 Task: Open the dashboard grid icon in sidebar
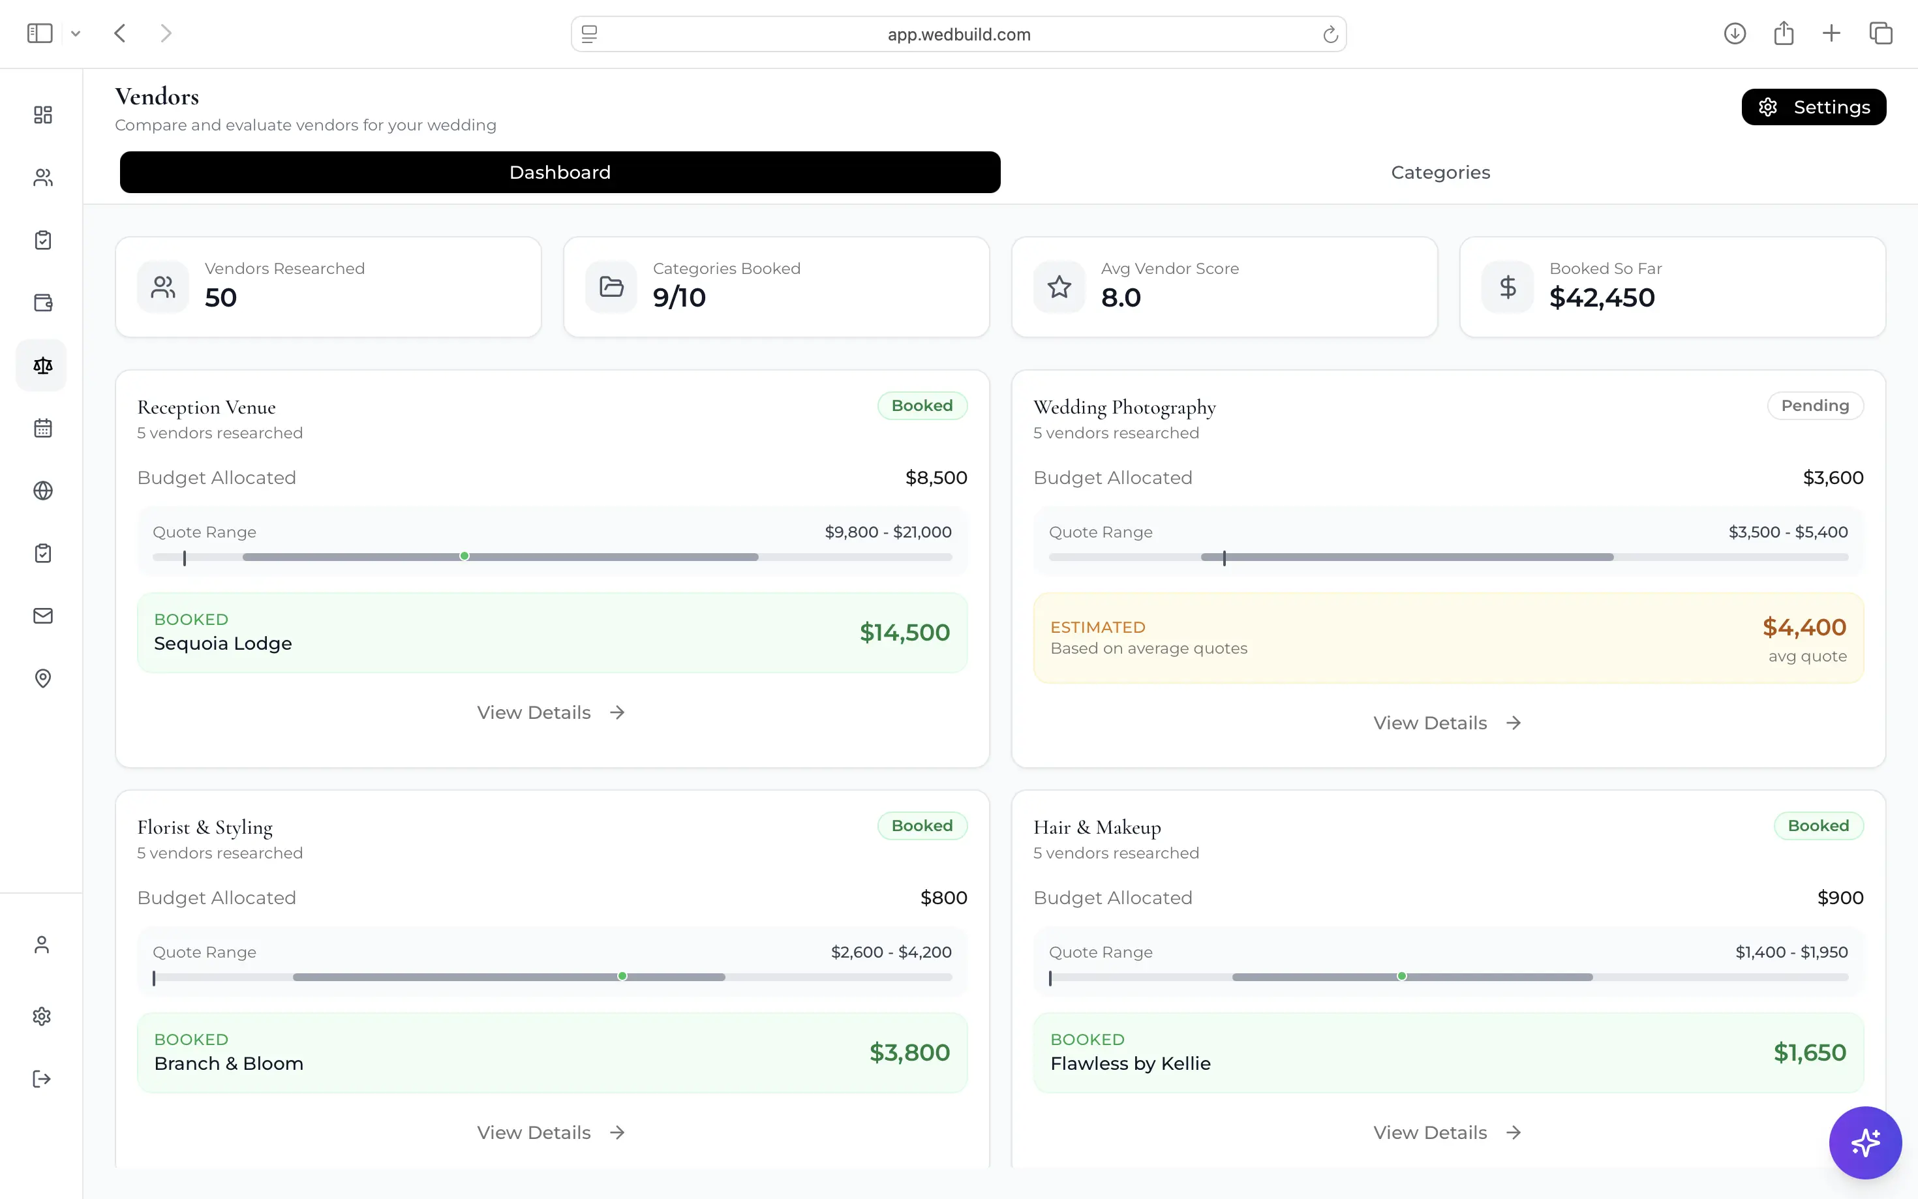[x=43, y=115]
